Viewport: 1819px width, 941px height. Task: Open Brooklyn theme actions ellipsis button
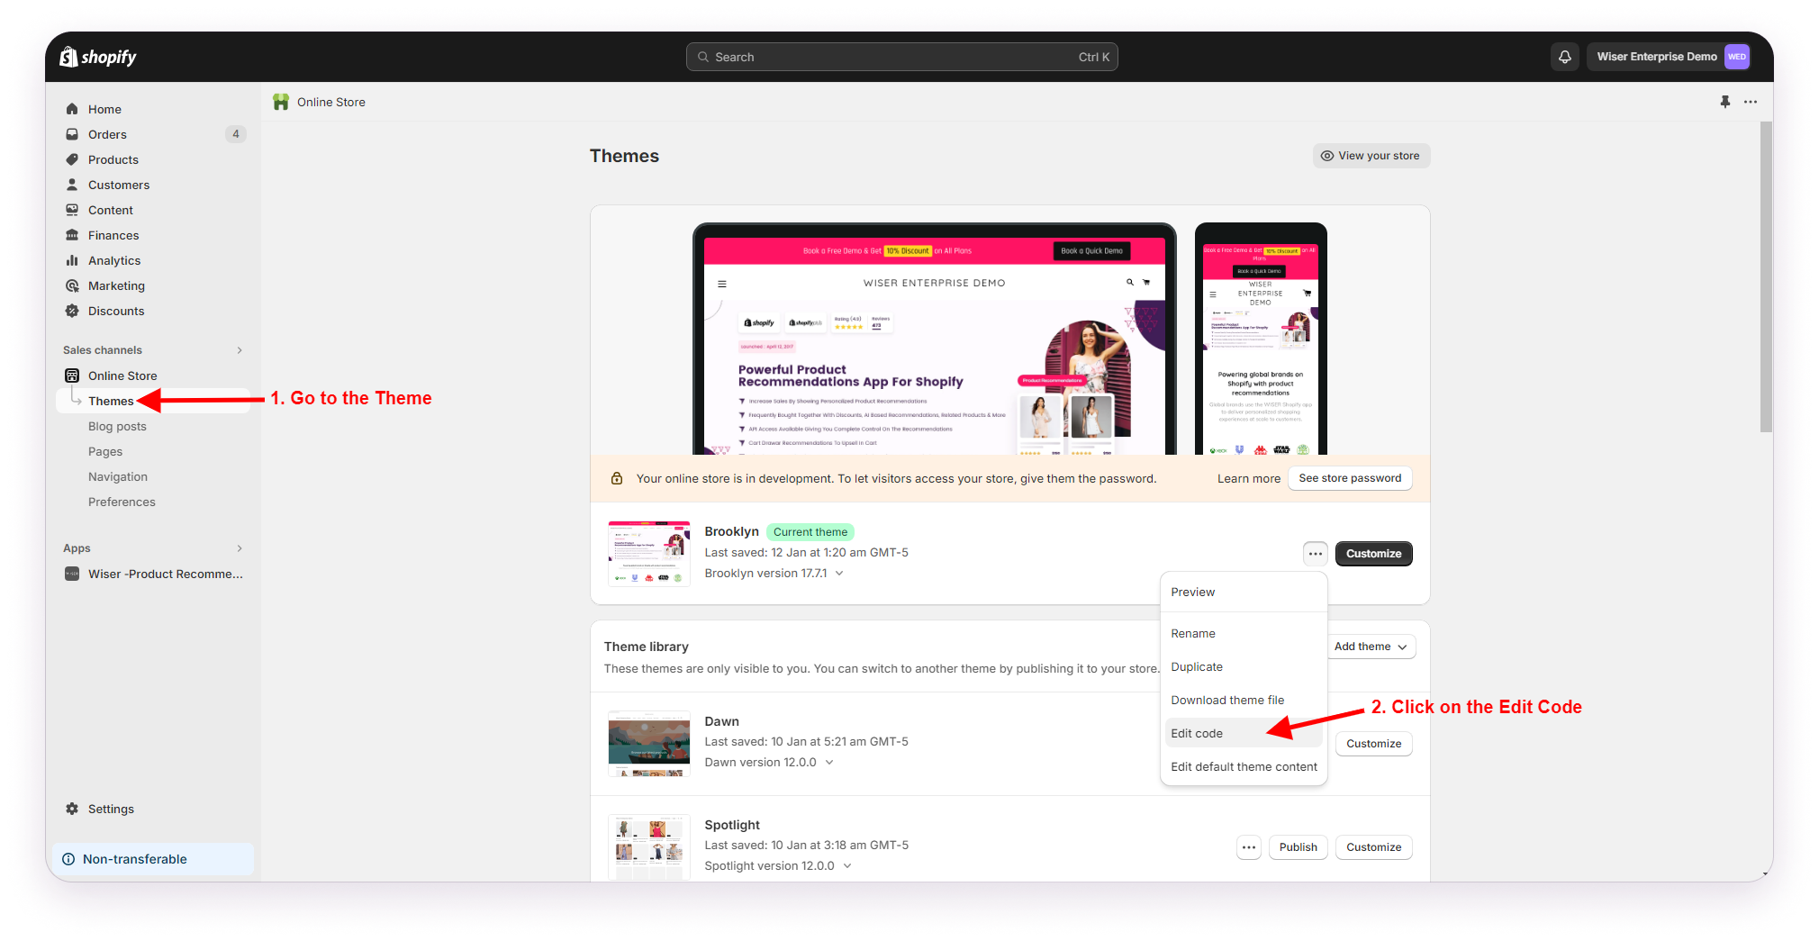pos(1315,554)
